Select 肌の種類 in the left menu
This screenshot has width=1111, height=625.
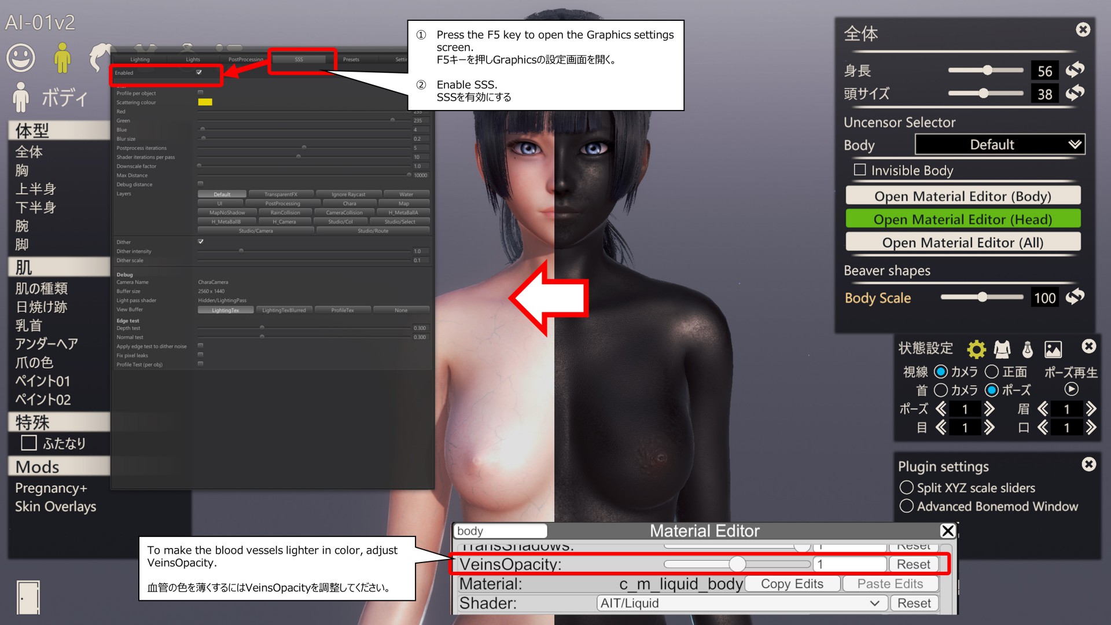point(42,288)
